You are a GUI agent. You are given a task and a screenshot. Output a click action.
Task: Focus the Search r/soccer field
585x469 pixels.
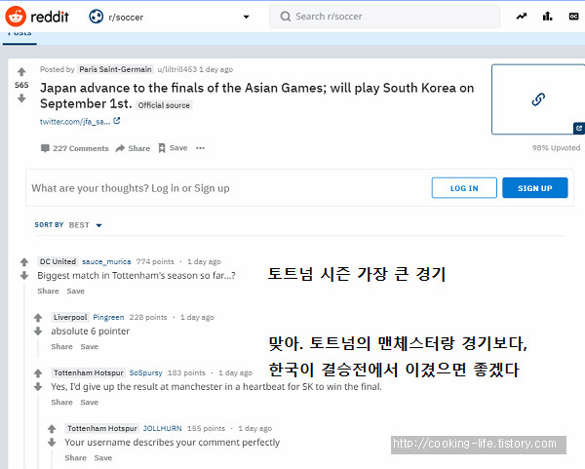[385, 17]
